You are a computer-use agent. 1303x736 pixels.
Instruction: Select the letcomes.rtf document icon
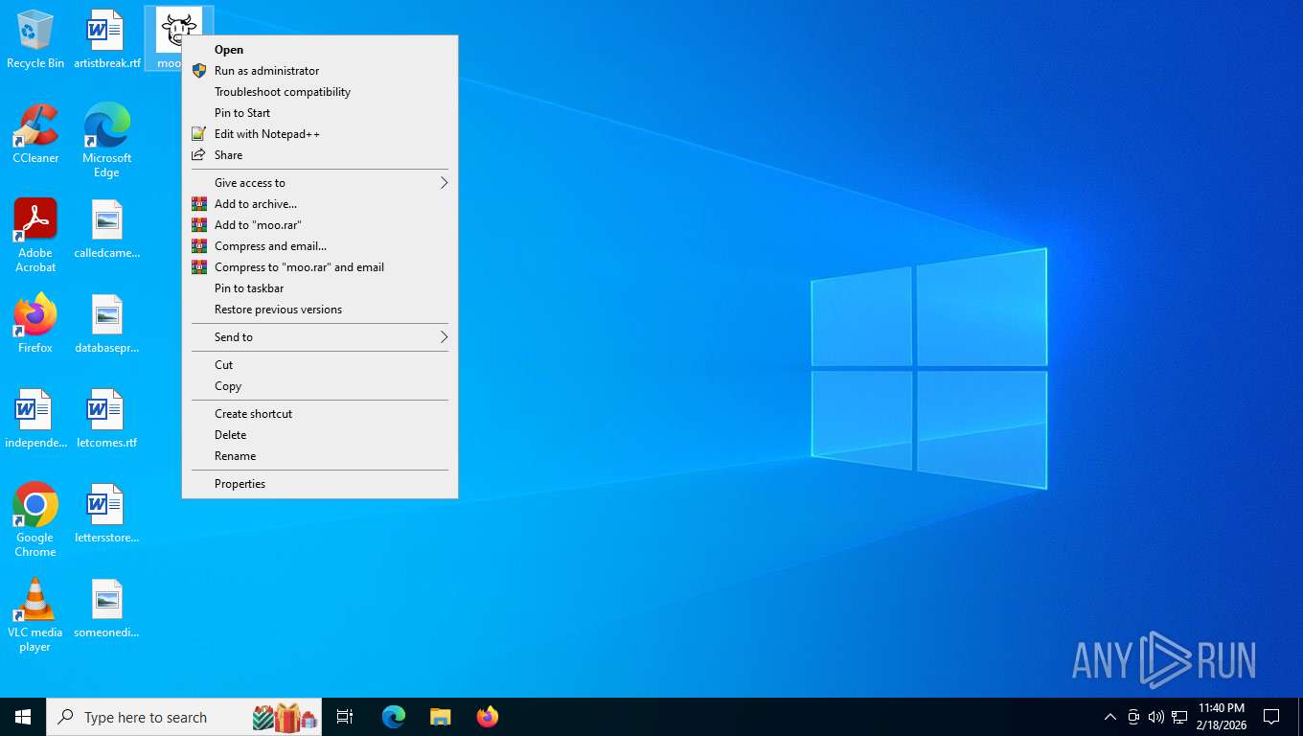point(106,419)
